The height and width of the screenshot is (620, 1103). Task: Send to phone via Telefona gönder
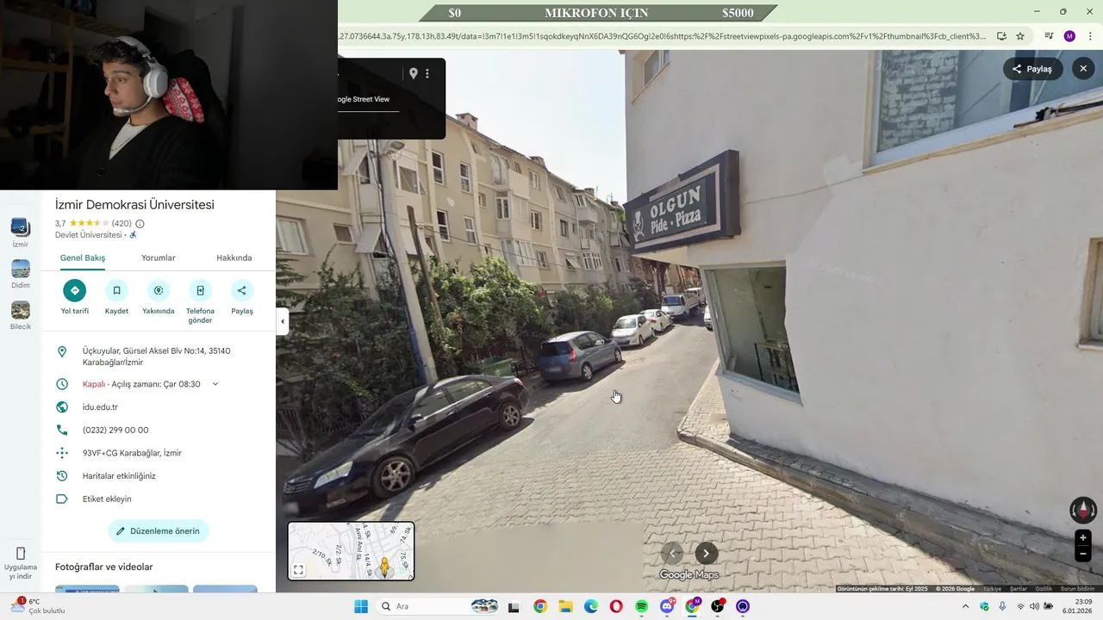point(200,290)
